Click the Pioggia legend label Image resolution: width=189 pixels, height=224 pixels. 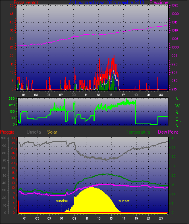pyautogui.click(x=7, y=132)
